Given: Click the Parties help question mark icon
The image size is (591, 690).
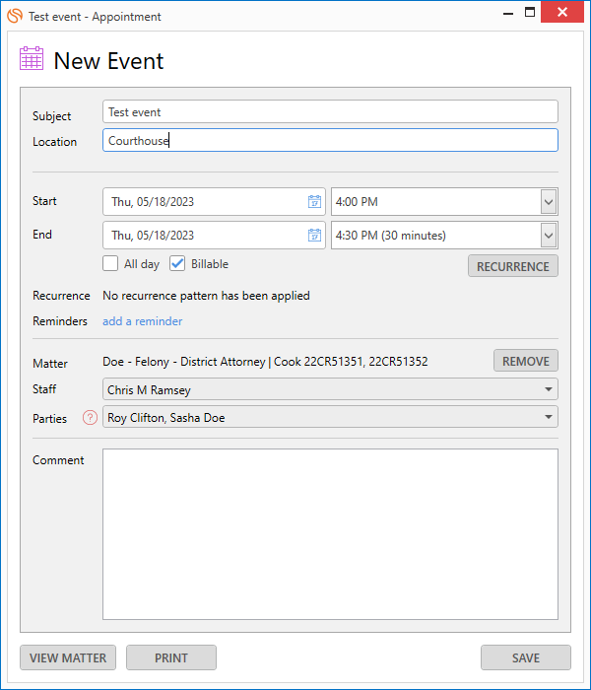Looking at the screenshot, I should [90, 418].
